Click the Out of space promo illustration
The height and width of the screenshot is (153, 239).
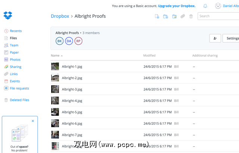coord(20,133)
